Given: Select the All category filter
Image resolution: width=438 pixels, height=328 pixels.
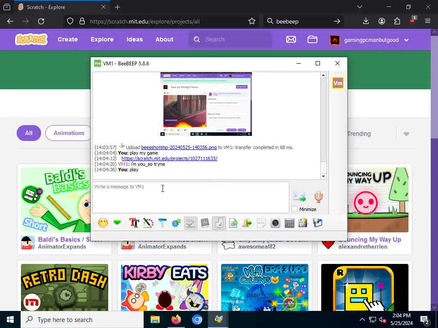Looking at the screenshot, I should tap(29, 133).
